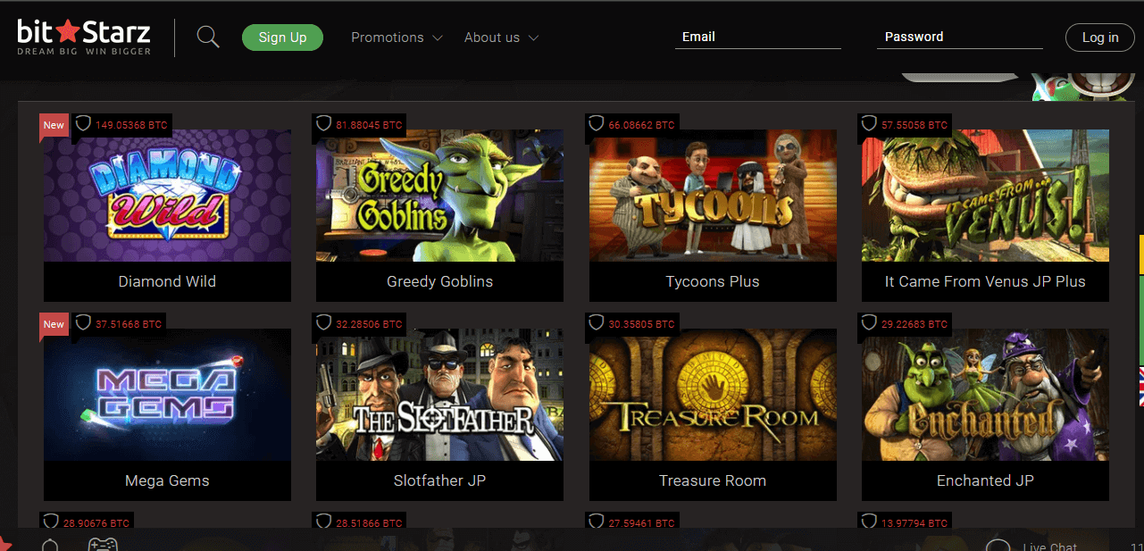The image size is (1144, 551).
Task: Expand the Promotions dropdown
Action: click(397, 38)
